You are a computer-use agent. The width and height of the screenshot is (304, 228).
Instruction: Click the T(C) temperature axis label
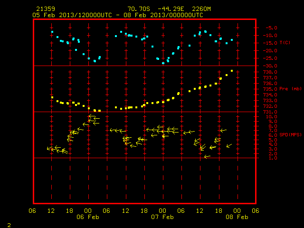(x=285, y=42)
